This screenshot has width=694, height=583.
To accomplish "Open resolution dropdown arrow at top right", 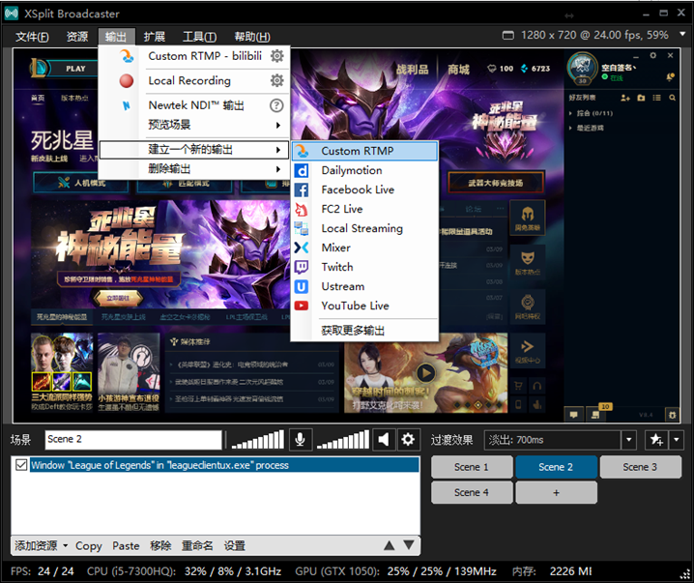I will point(682,34).
